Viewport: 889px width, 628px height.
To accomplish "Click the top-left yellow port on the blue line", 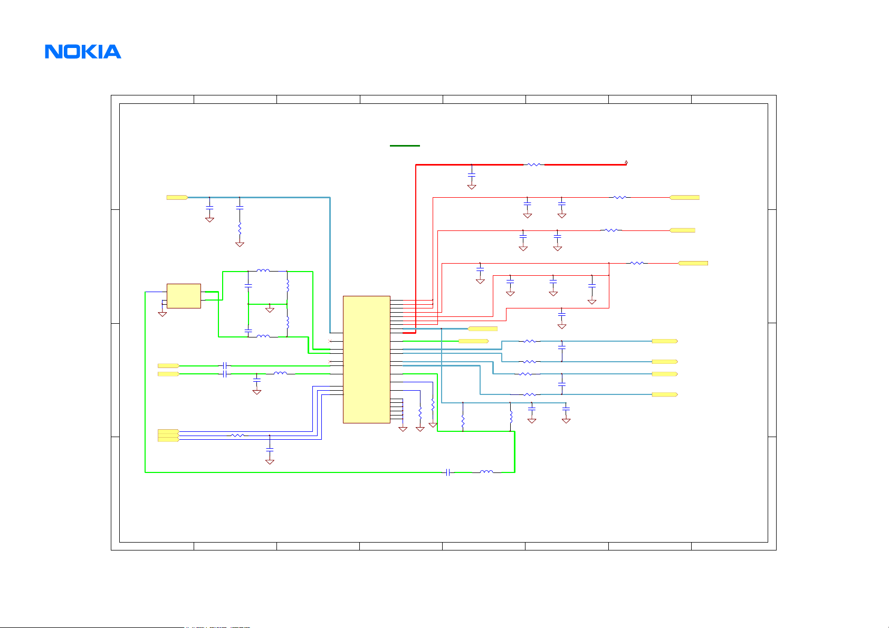I will 177,197.
